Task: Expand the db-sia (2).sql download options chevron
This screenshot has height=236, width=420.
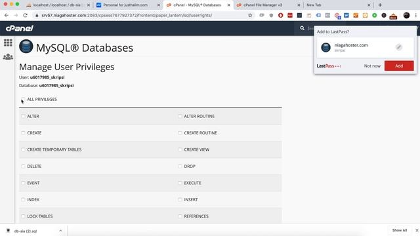Action: (60, 231)
